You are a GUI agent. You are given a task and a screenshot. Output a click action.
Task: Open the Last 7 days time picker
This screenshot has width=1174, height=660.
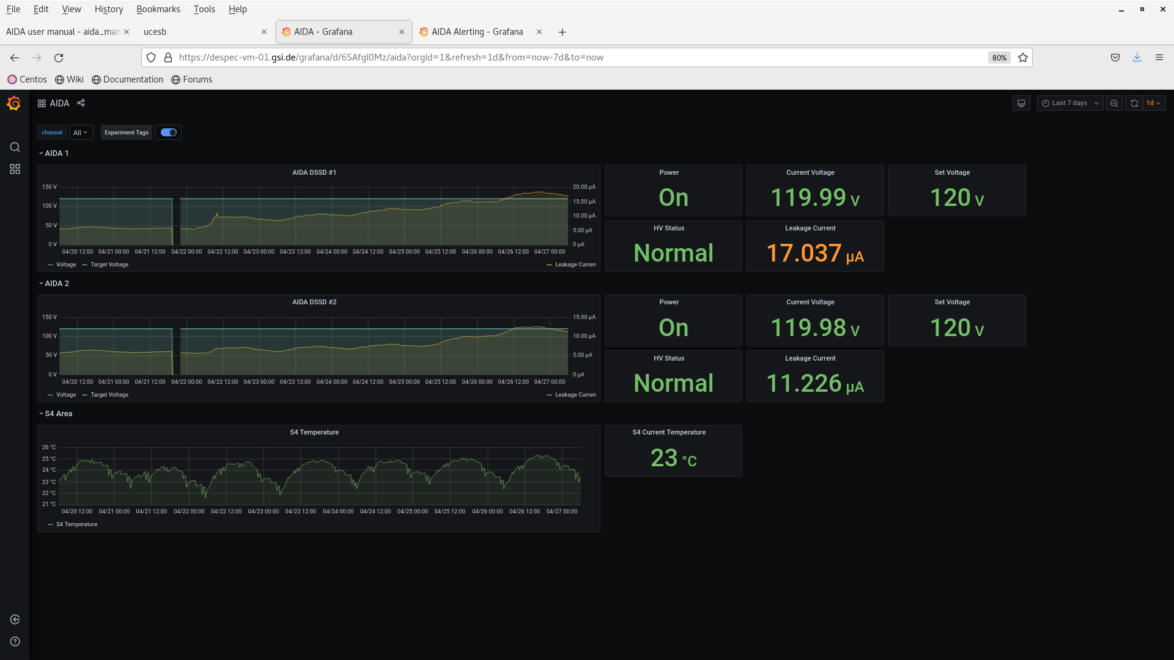pos(1069,103)
